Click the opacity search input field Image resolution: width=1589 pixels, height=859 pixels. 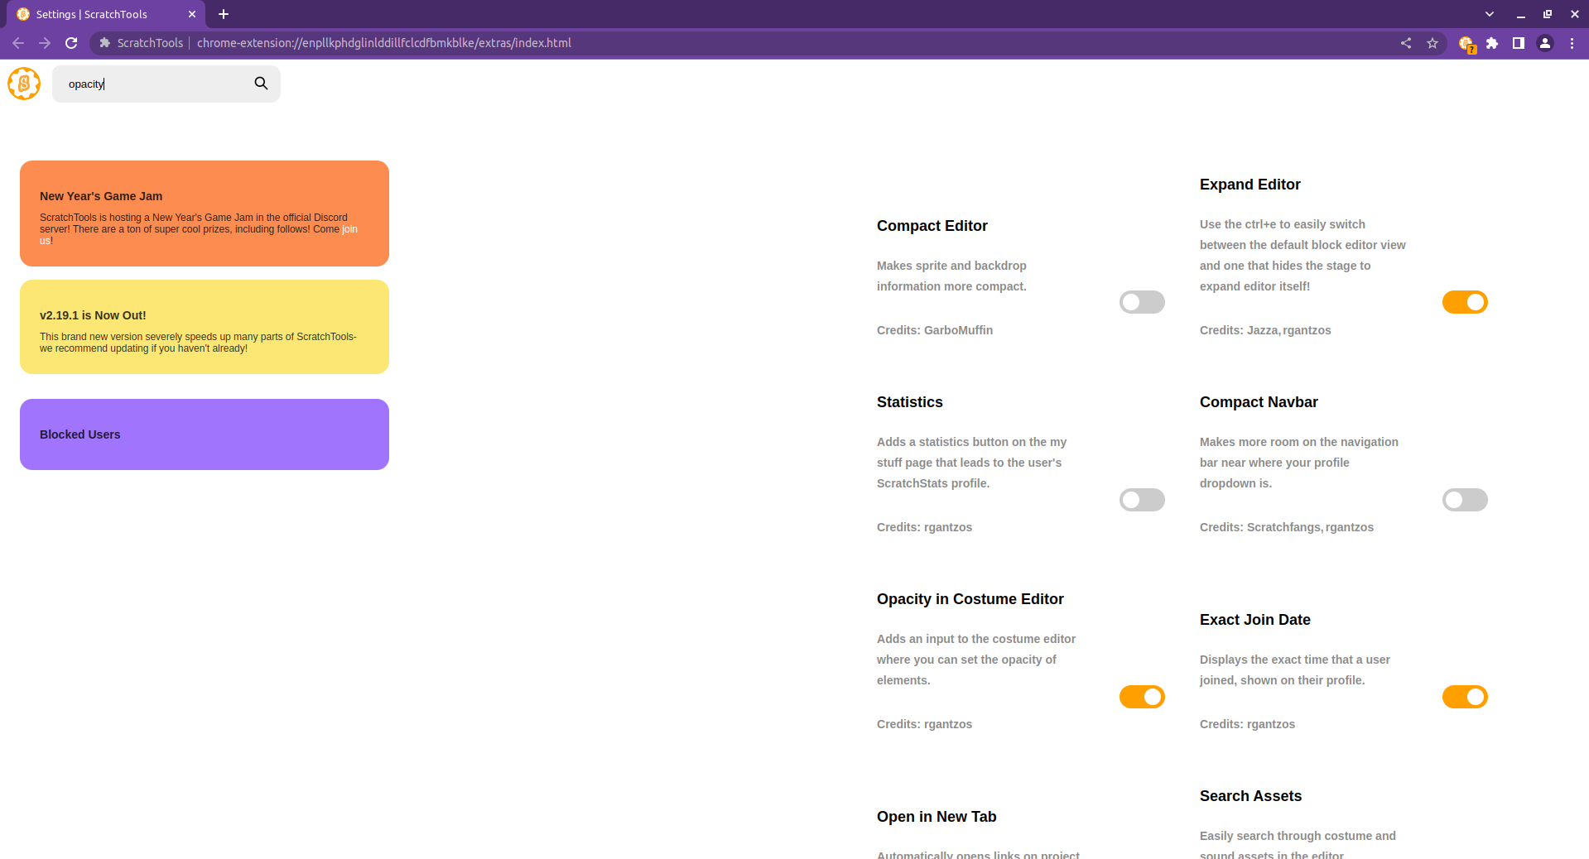(x=149, y=84)
